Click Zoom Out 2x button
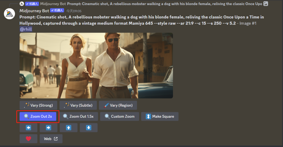This screenshot has height=147, width=283. [38, 117]
